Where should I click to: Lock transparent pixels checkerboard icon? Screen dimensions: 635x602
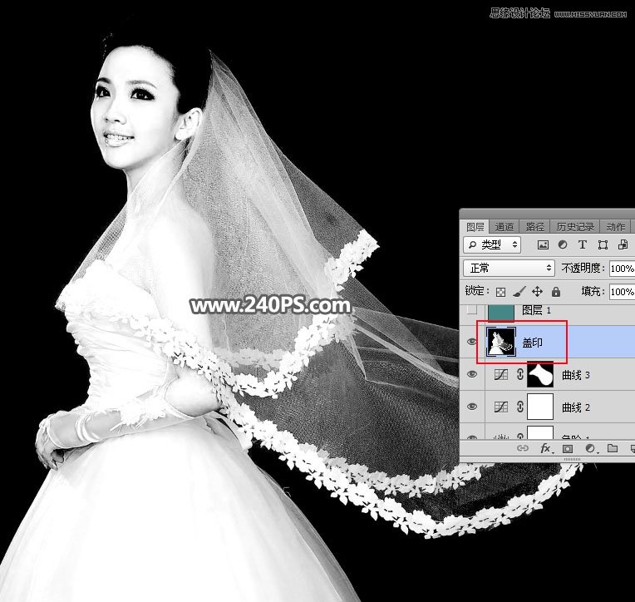click(501, 292)
